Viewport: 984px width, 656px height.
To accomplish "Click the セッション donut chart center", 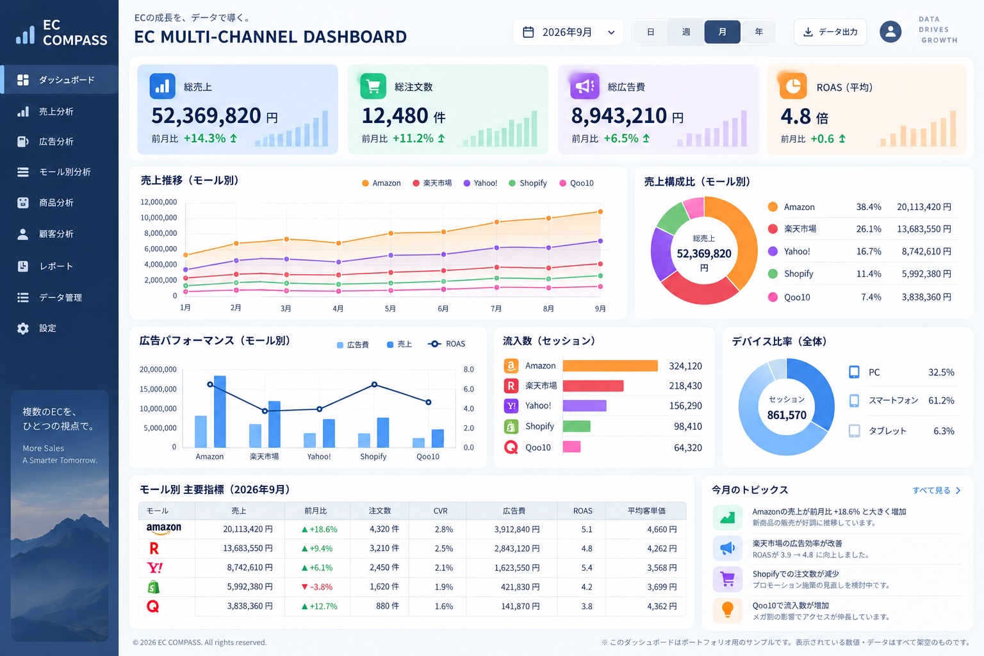I will (787, 407).
